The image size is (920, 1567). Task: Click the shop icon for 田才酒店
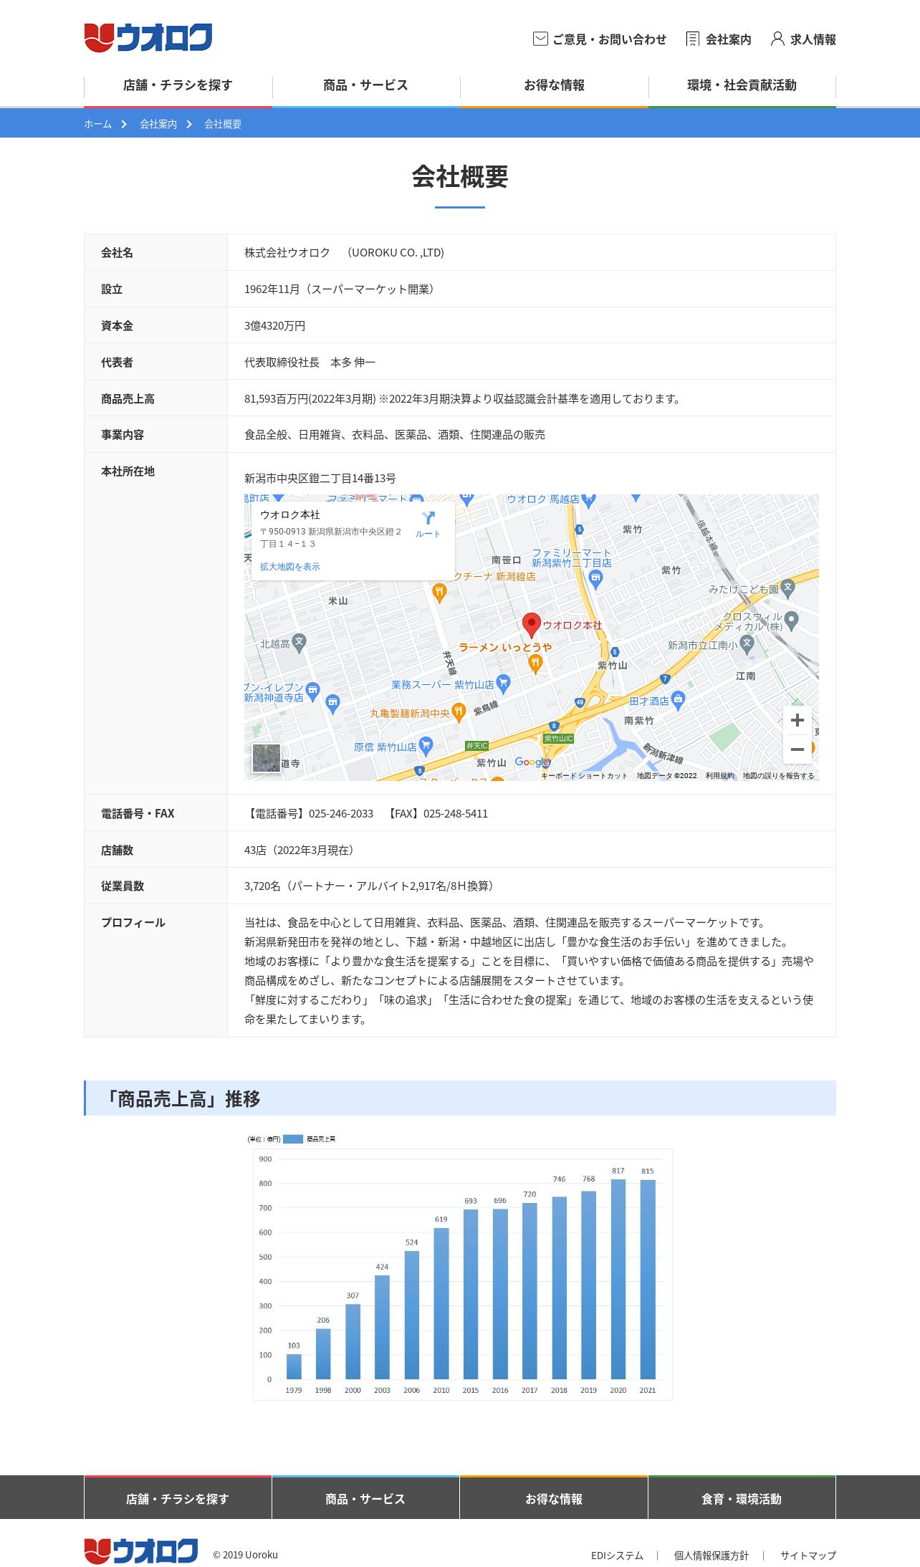[678, 699]
